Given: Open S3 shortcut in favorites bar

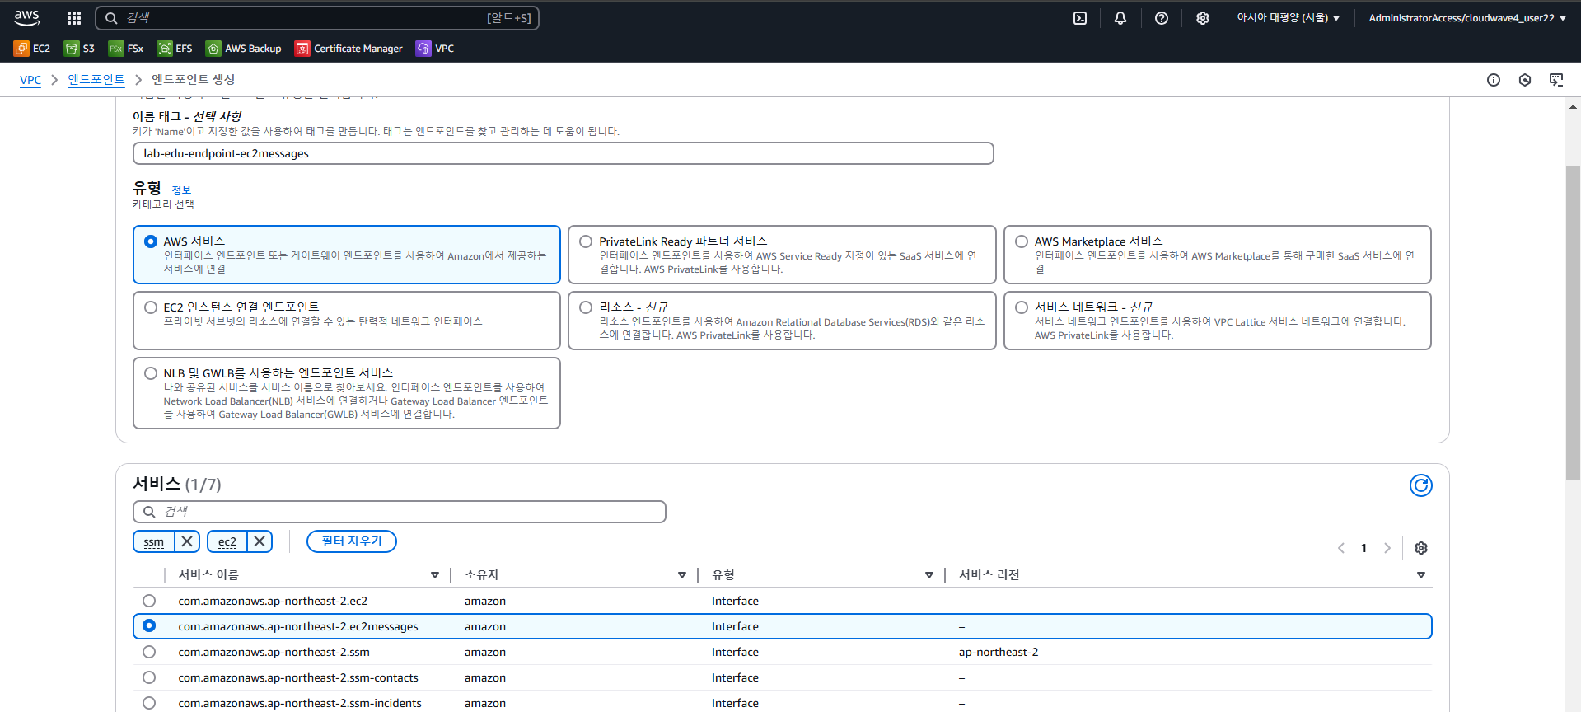Looking at the screenshot, I should (80, 49).
